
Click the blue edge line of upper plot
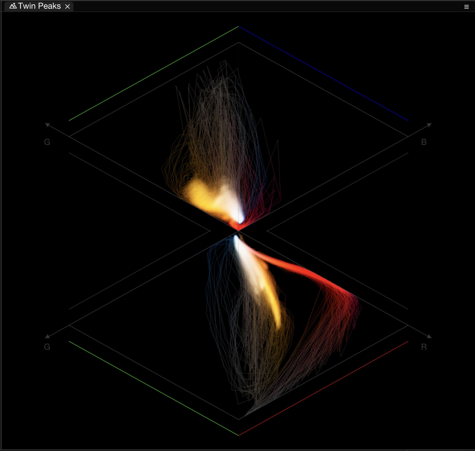[323, 73]
